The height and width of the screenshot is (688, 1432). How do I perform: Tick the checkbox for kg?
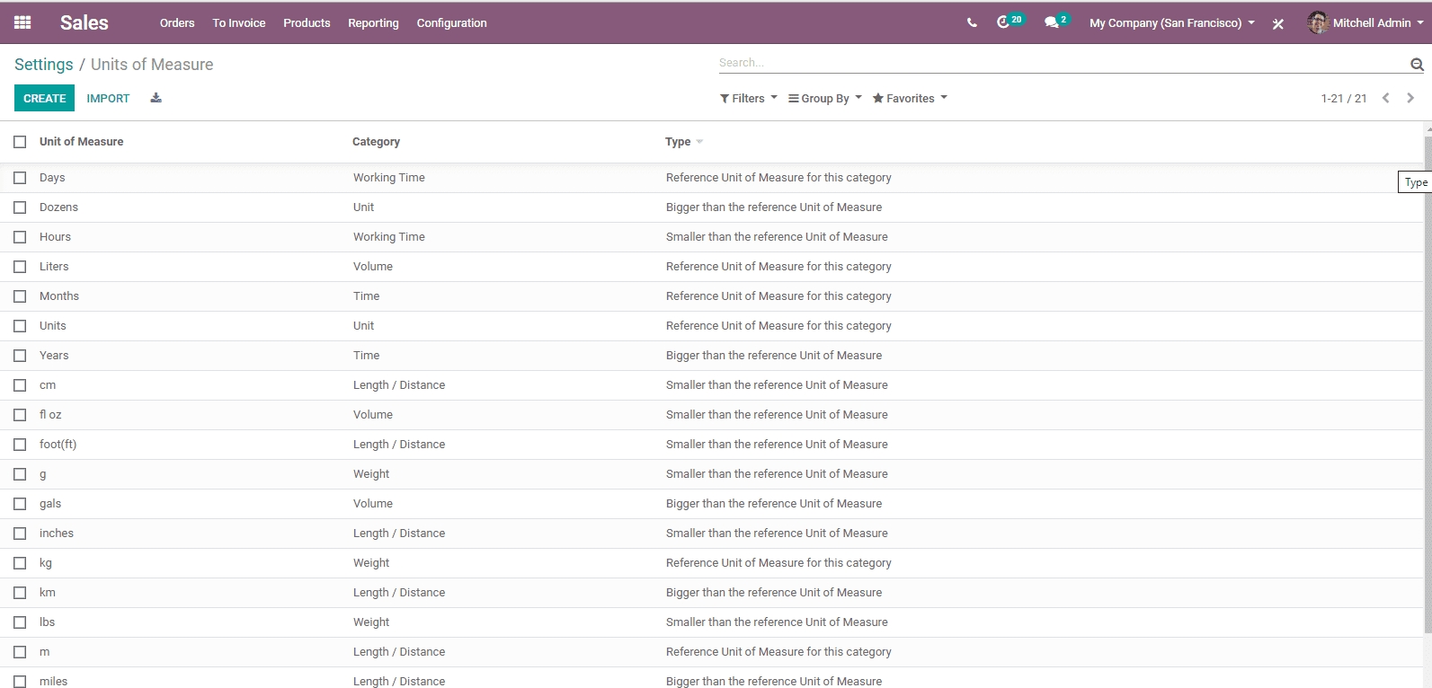20,563
